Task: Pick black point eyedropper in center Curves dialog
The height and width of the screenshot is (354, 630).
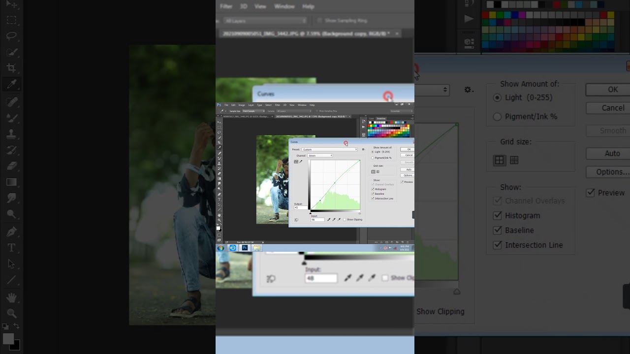Action: (x=329, y=220)
